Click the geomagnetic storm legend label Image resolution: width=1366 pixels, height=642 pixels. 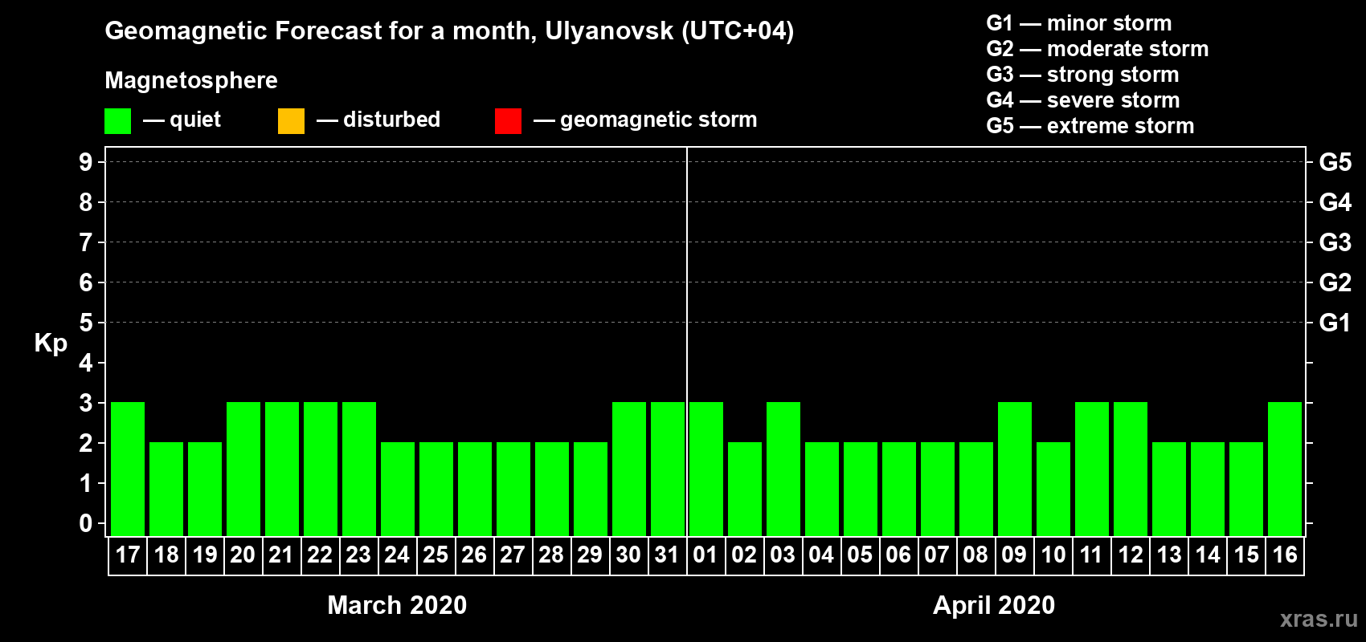click(659, 120)
